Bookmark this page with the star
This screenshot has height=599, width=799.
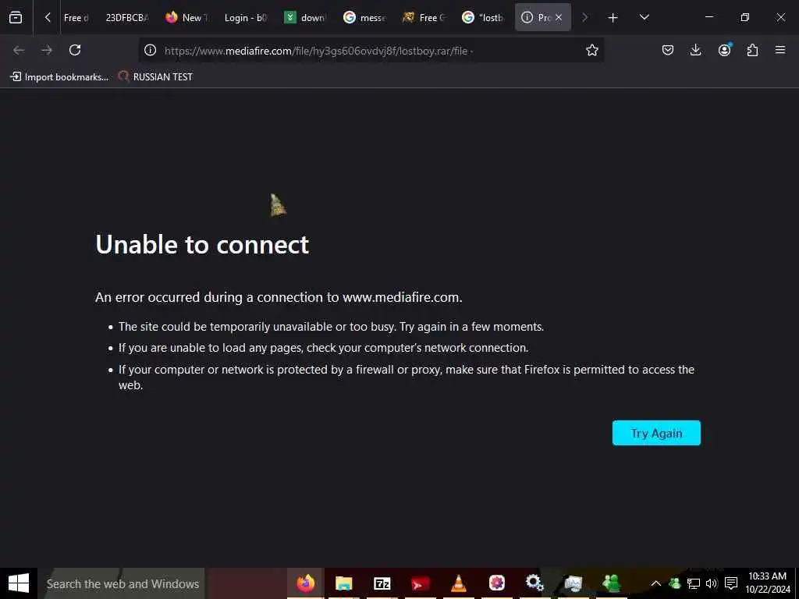pos(591,50)
